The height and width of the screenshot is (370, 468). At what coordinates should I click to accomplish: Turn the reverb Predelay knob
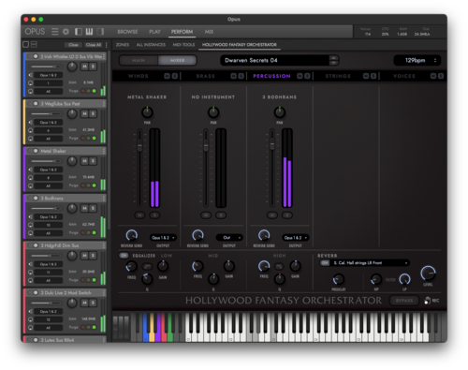(338, 279)
